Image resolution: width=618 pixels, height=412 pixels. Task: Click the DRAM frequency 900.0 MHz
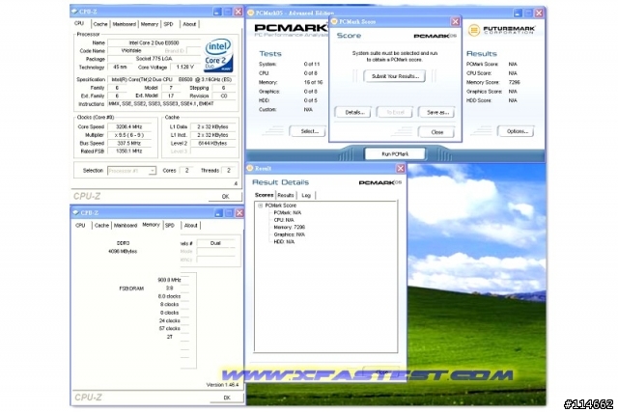click(169, 280)
